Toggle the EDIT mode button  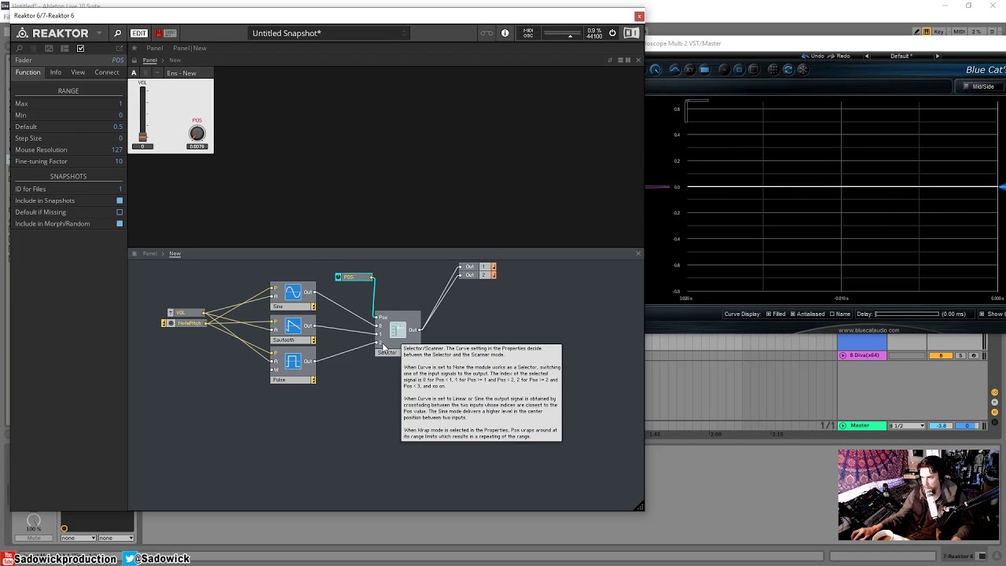(x=139, y=33)
